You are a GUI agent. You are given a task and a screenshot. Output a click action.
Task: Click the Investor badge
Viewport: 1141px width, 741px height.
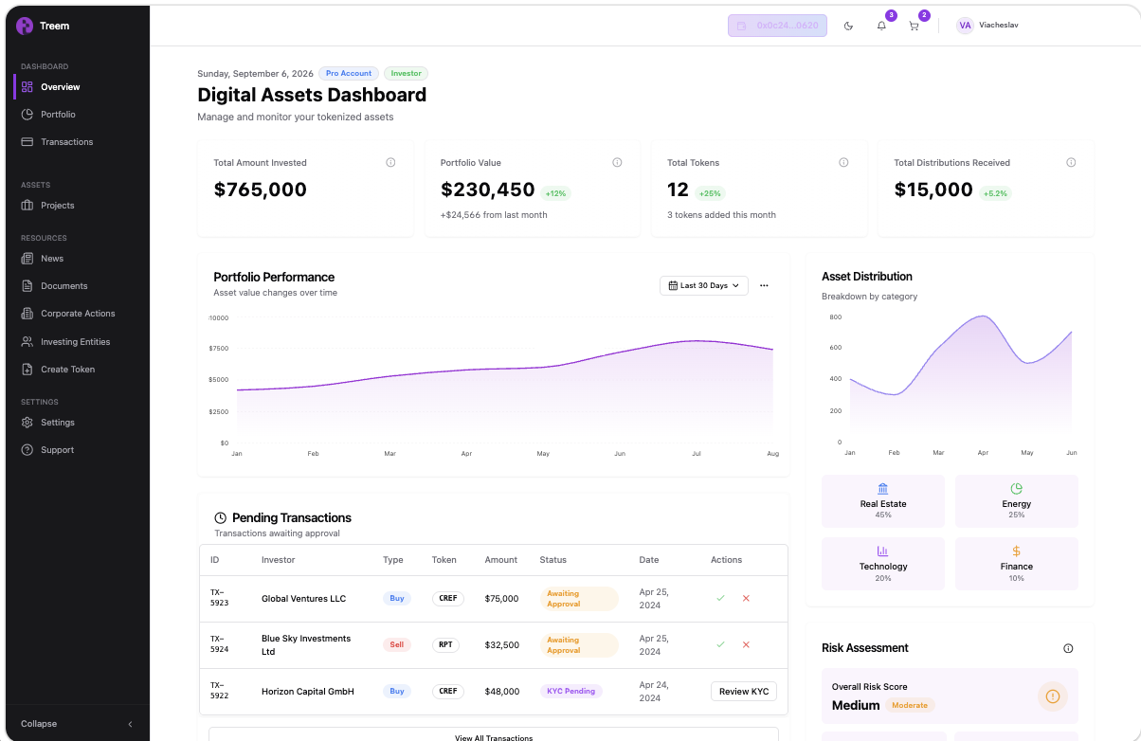click(407, 73)
